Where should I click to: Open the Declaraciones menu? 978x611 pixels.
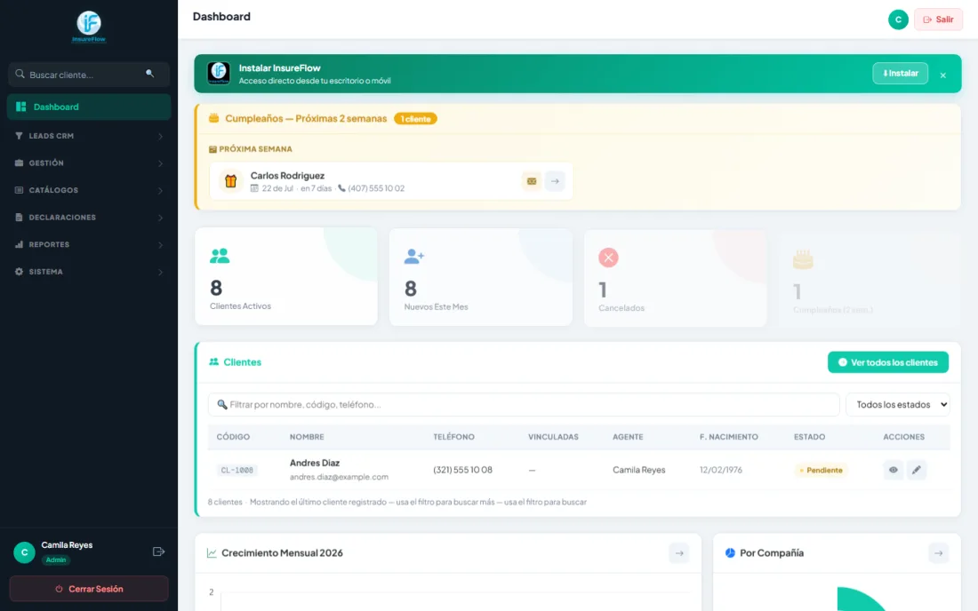[x=89, y=218]
